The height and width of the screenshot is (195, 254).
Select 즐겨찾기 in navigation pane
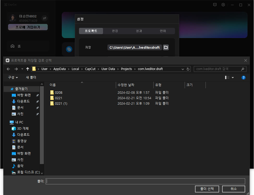tap(21, 89)
